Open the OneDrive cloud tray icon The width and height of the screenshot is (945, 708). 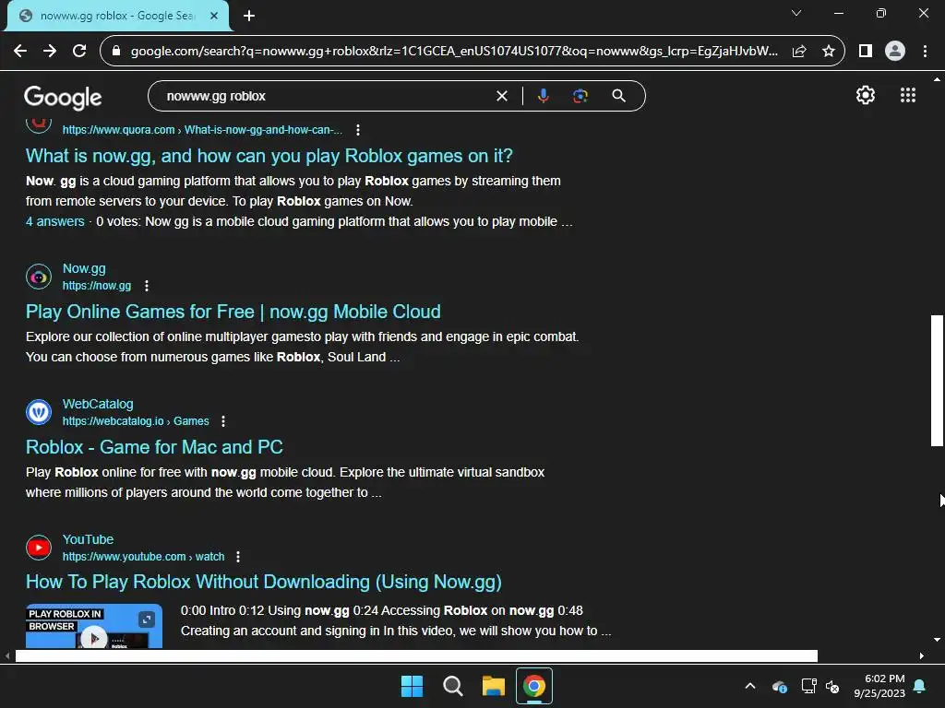coord(780,686)
